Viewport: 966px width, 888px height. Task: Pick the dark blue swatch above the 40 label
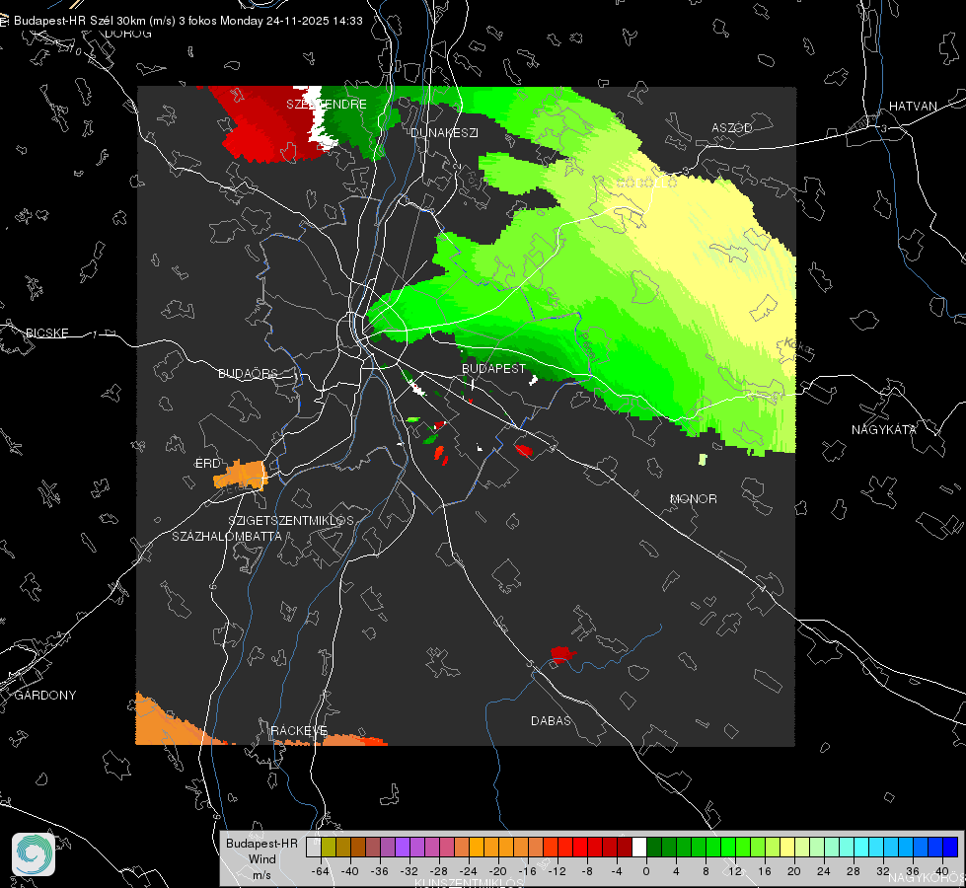pyautogui.click(x=950, y=848)
